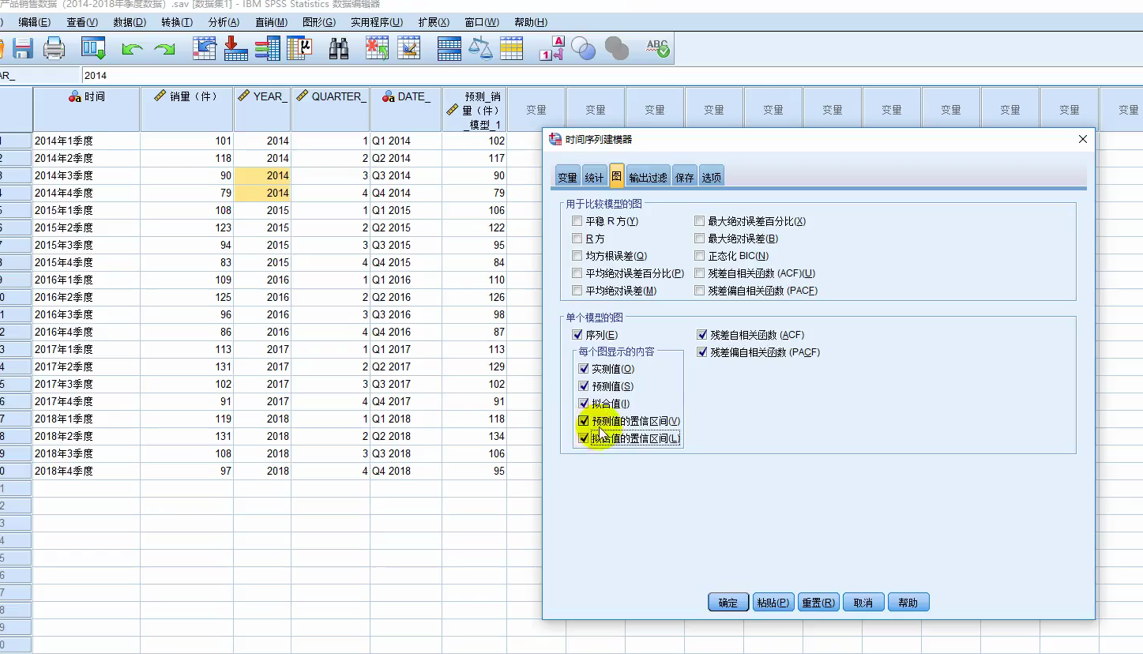Open the 扩展(X) menu

tap(434, 22)
